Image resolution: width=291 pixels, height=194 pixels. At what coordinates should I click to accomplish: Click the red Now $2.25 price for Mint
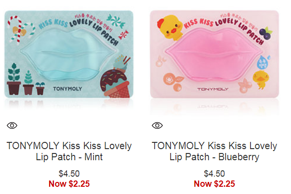click(69, 184)
